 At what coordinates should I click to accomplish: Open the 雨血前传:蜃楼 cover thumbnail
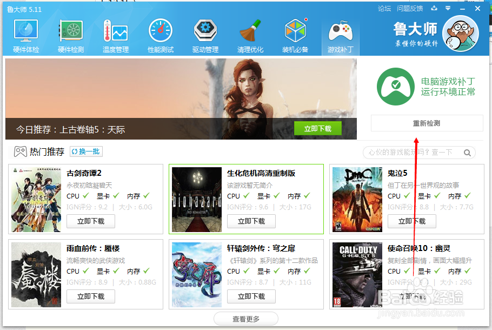click(x=36, y=275)
